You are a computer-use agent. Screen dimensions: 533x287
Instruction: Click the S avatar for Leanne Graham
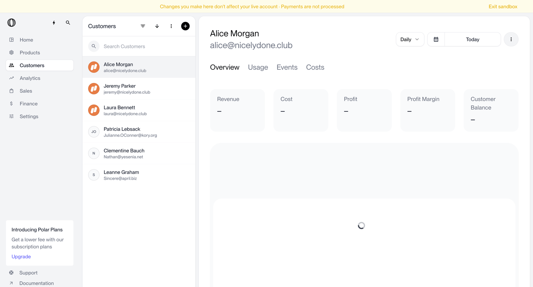[x=94, y=175]
